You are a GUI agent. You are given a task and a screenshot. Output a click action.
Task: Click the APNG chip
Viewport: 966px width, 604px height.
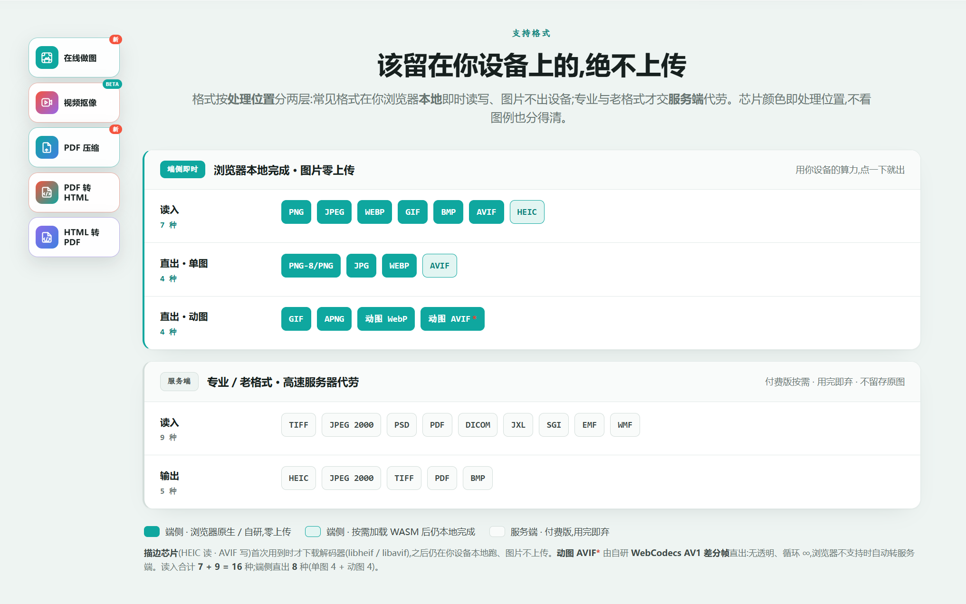pyautogui.click(x=334, y=319)
